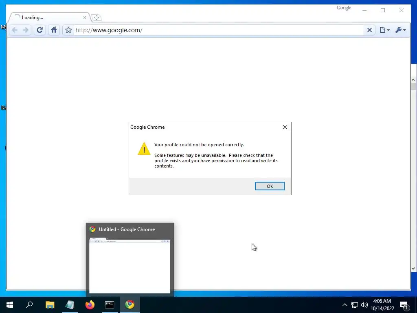Show hidden system tray icons

tap(345, 305)
